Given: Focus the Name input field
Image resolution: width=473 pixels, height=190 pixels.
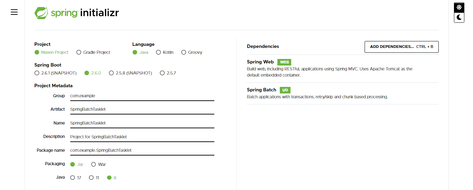Looking at the screenshot, I should [142, 123].
